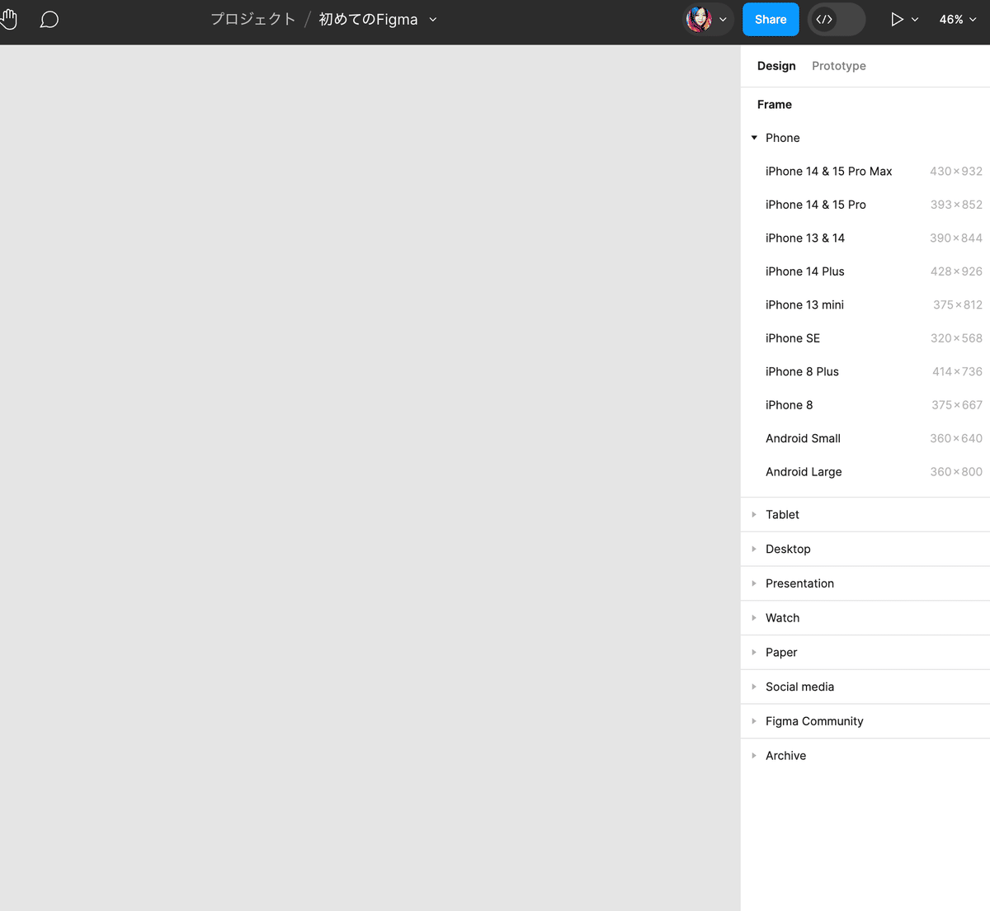990x911 pixels.
Task: Open presentation options chevron beside play
Action: [x=915, y=19]
